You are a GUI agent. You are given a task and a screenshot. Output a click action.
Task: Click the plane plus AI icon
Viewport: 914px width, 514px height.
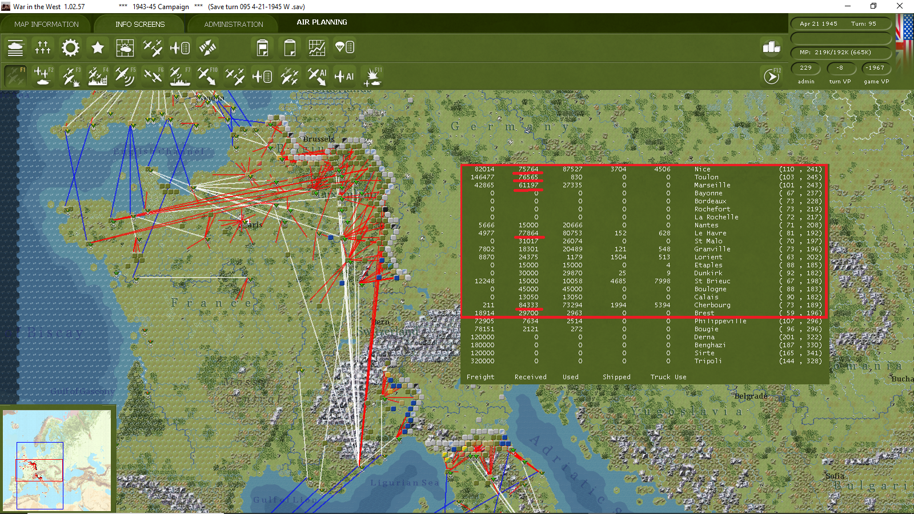[x=344, y=76]
